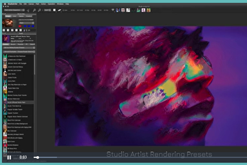The width and height of the screenshot is (247, 165).
Task: Click the preset list vertical scrollbar
Action: click(x=35, y=65)
